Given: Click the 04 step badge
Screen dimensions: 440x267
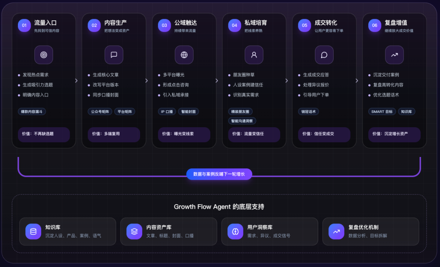Looking at the screenshot, I should tap(235, 25).
